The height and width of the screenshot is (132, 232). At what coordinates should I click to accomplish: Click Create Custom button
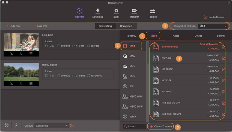coord(161,126)
